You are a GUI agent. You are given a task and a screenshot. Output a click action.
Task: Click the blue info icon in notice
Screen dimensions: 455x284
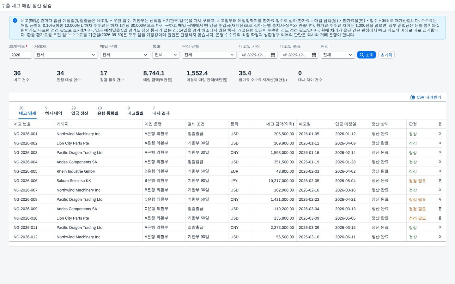click(x=15, y=21)
